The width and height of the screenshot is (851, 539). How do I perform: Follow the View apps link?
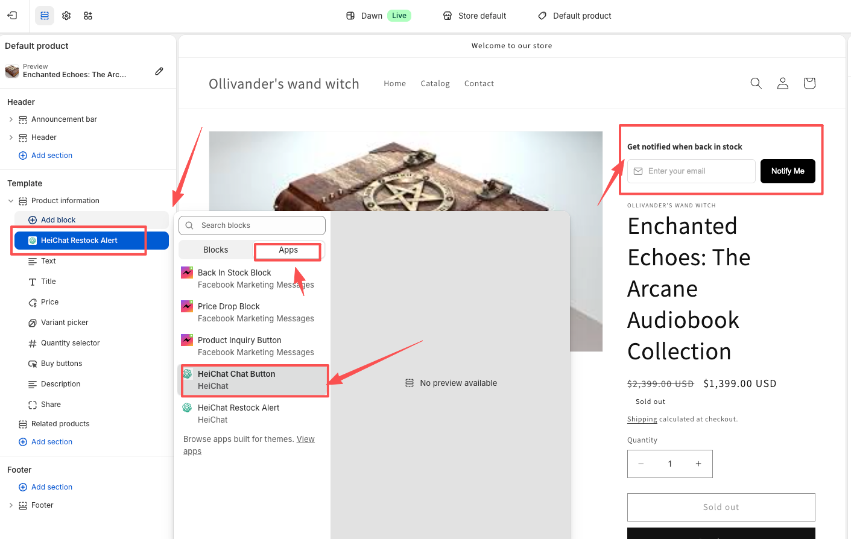pyautogui.click(x=305, y=440)
